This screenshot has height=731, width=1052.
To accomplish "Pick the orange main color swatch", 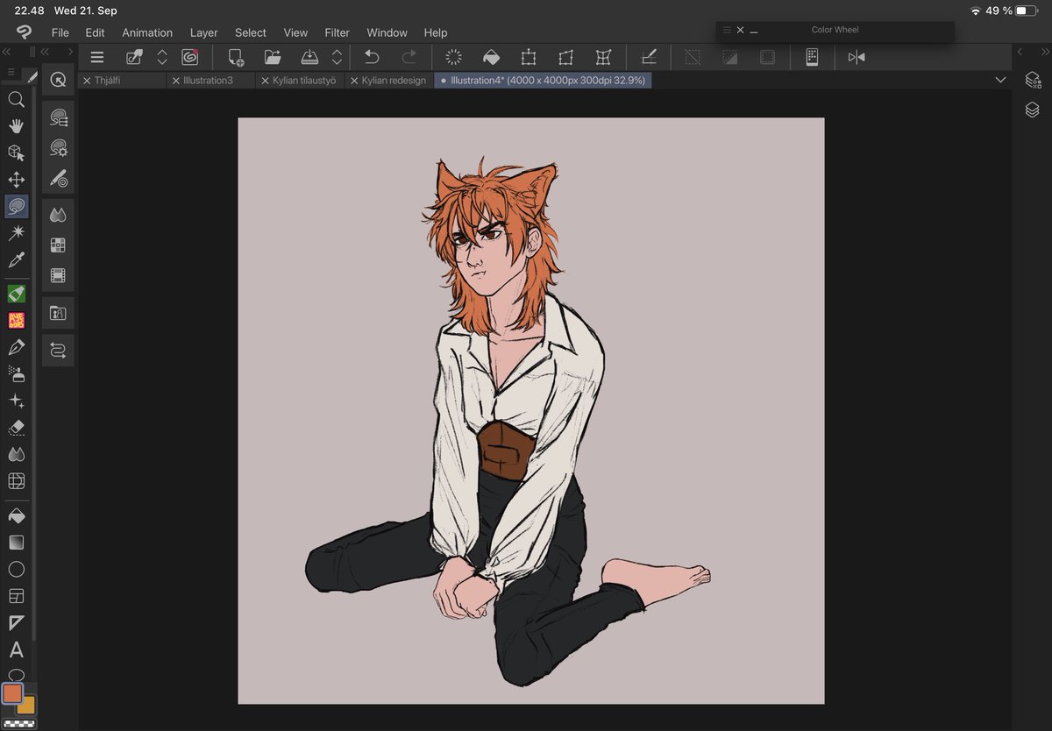I will point(12,693).
